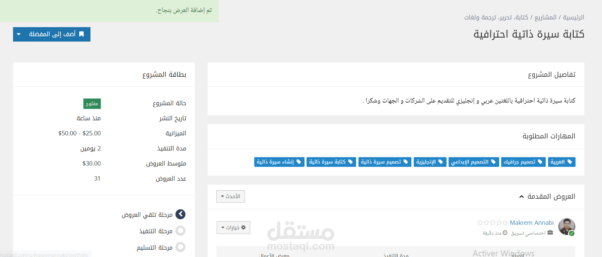Screen dimensions: 602x257
Task: Click the project description text paragraph
Action: click(x=469, y=101)
